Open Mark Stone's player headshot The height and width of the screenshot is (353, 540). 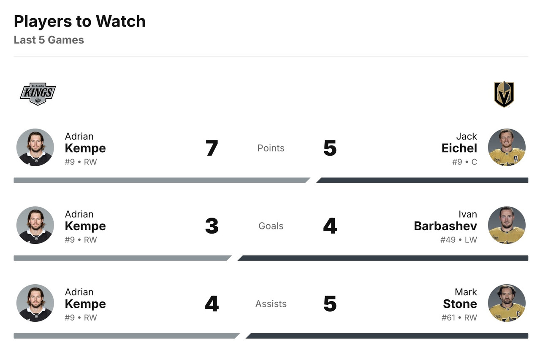pos(507,303)
